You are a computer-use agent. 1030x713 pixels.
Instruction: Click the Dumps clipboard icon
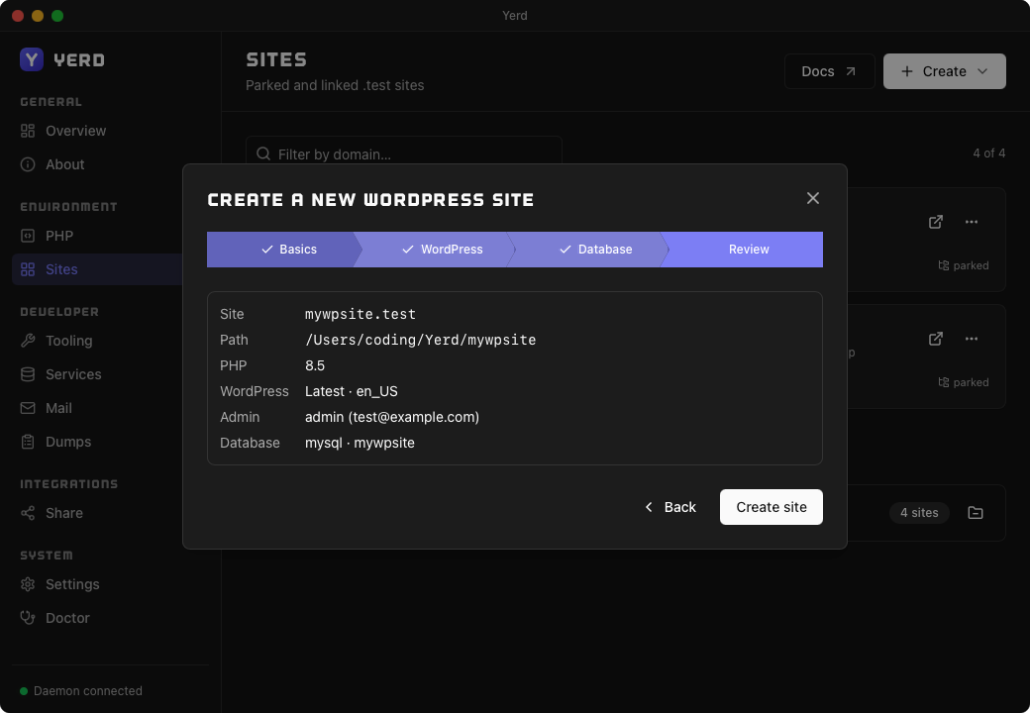pyautogui.click(x=28, y=442)
